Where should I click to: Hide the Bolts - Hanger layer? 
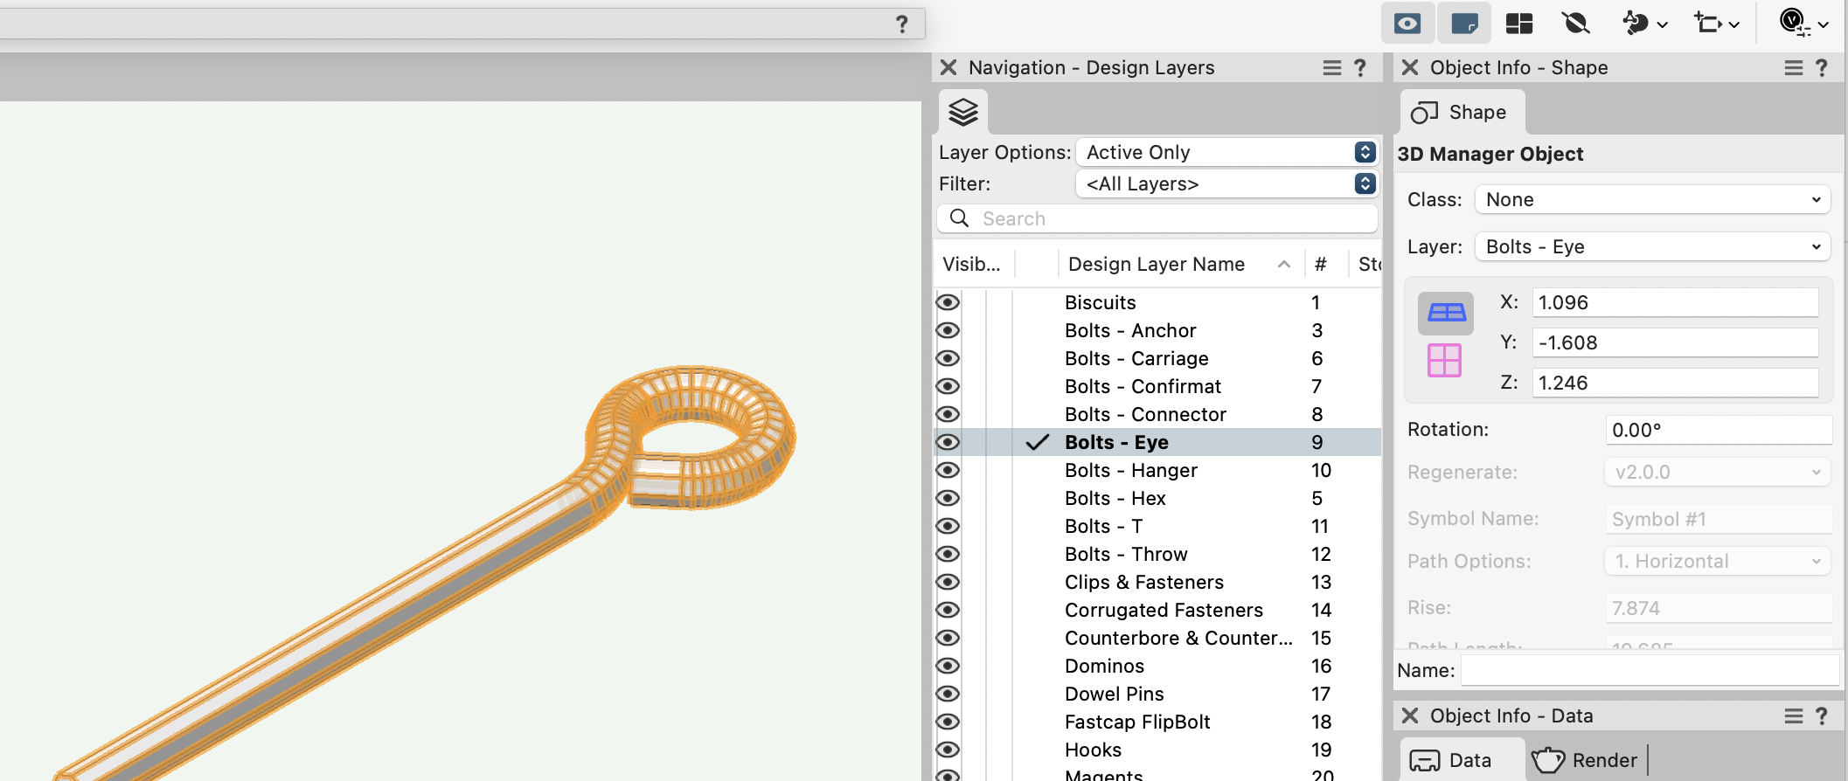tap(948, 470)
